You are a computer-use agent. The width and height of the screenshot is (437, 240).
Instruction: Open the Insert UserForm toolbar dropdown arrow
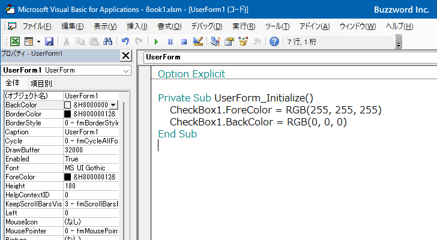pos(38,41)
